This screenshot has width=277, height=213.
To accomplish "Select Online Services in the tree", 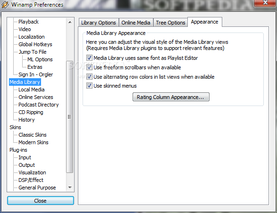I will [36, 97].
